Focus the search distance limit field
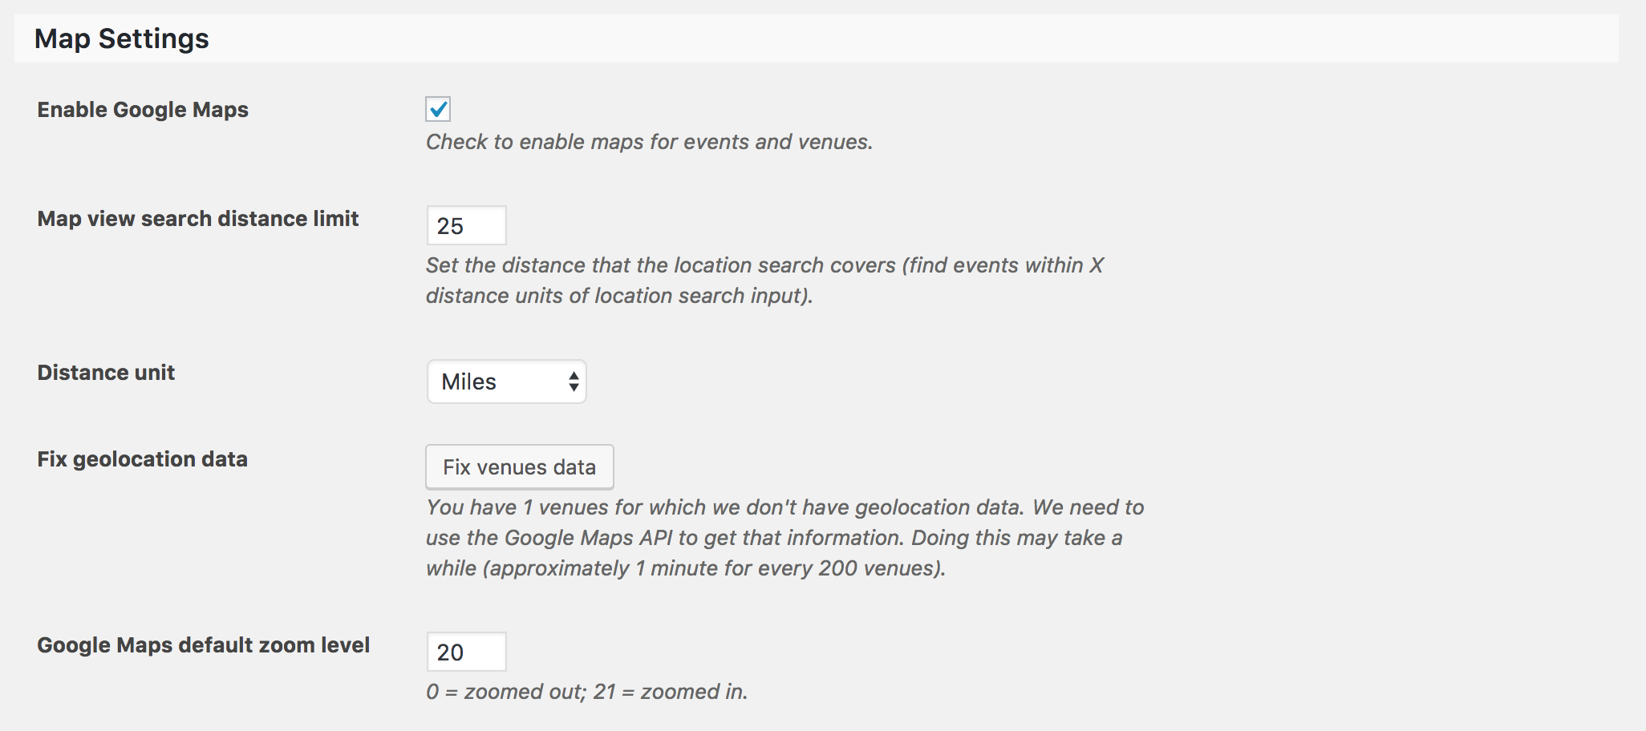Screen dimensions: 1646x731 [466, 225]
